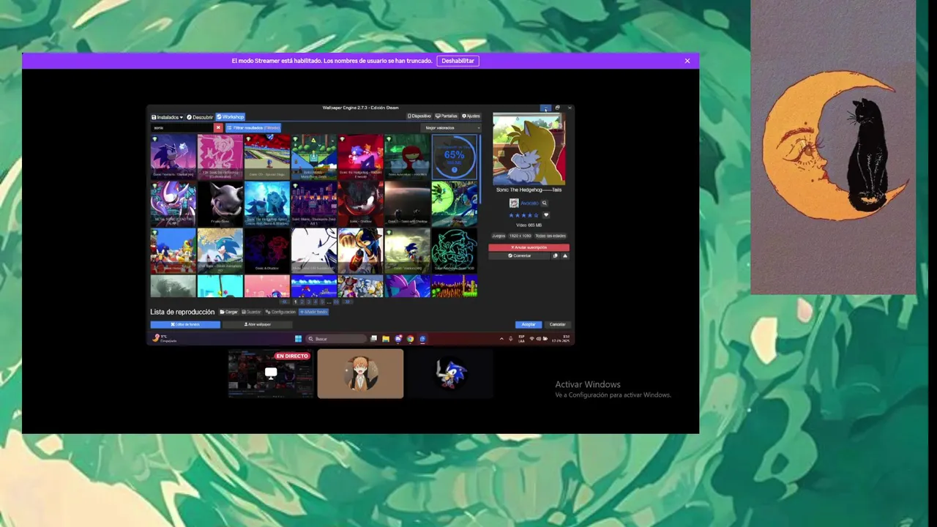Click the 1920 x 1080 resolution tag
The width and height of the screenshot is (937, 527).
(x=520, y=236)
